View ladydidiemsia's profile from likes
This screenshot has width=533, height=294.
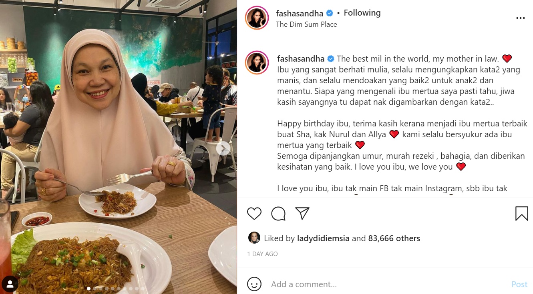(324, 238)
